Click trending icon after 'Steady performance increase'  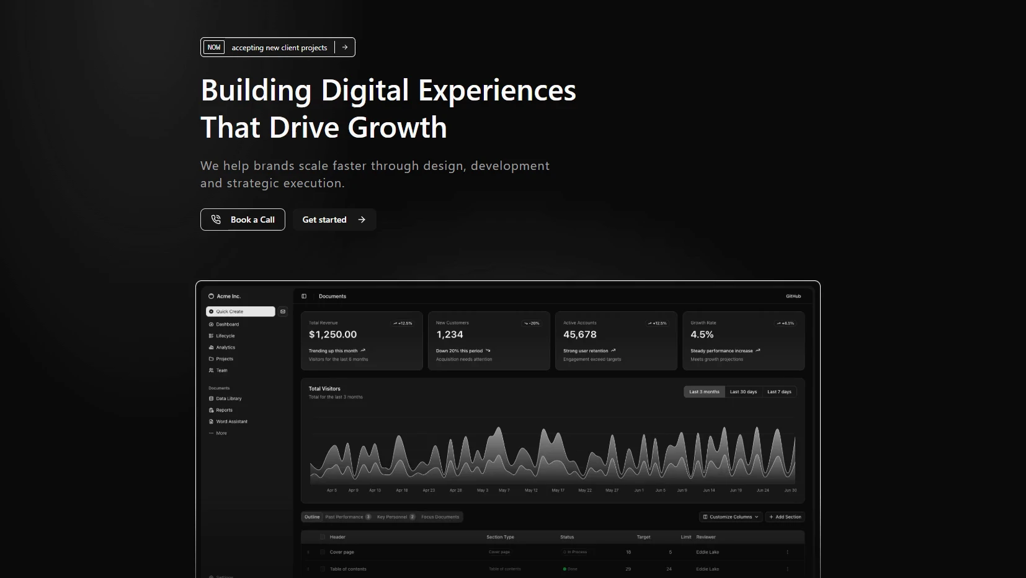(x=758, y=350)
